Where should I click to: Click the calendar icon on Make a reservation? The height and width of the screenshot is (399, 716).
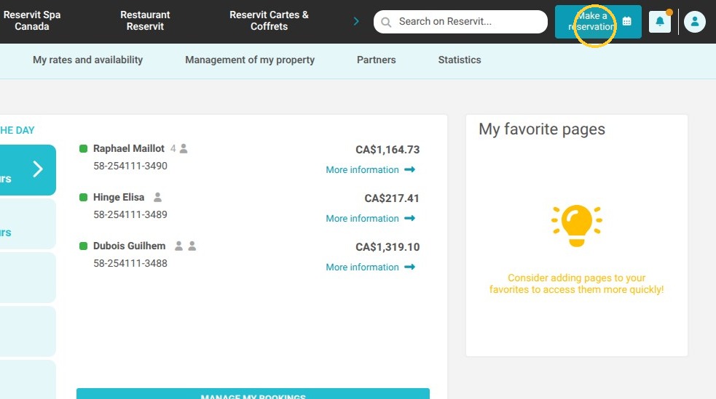click(x=627, y=21)
